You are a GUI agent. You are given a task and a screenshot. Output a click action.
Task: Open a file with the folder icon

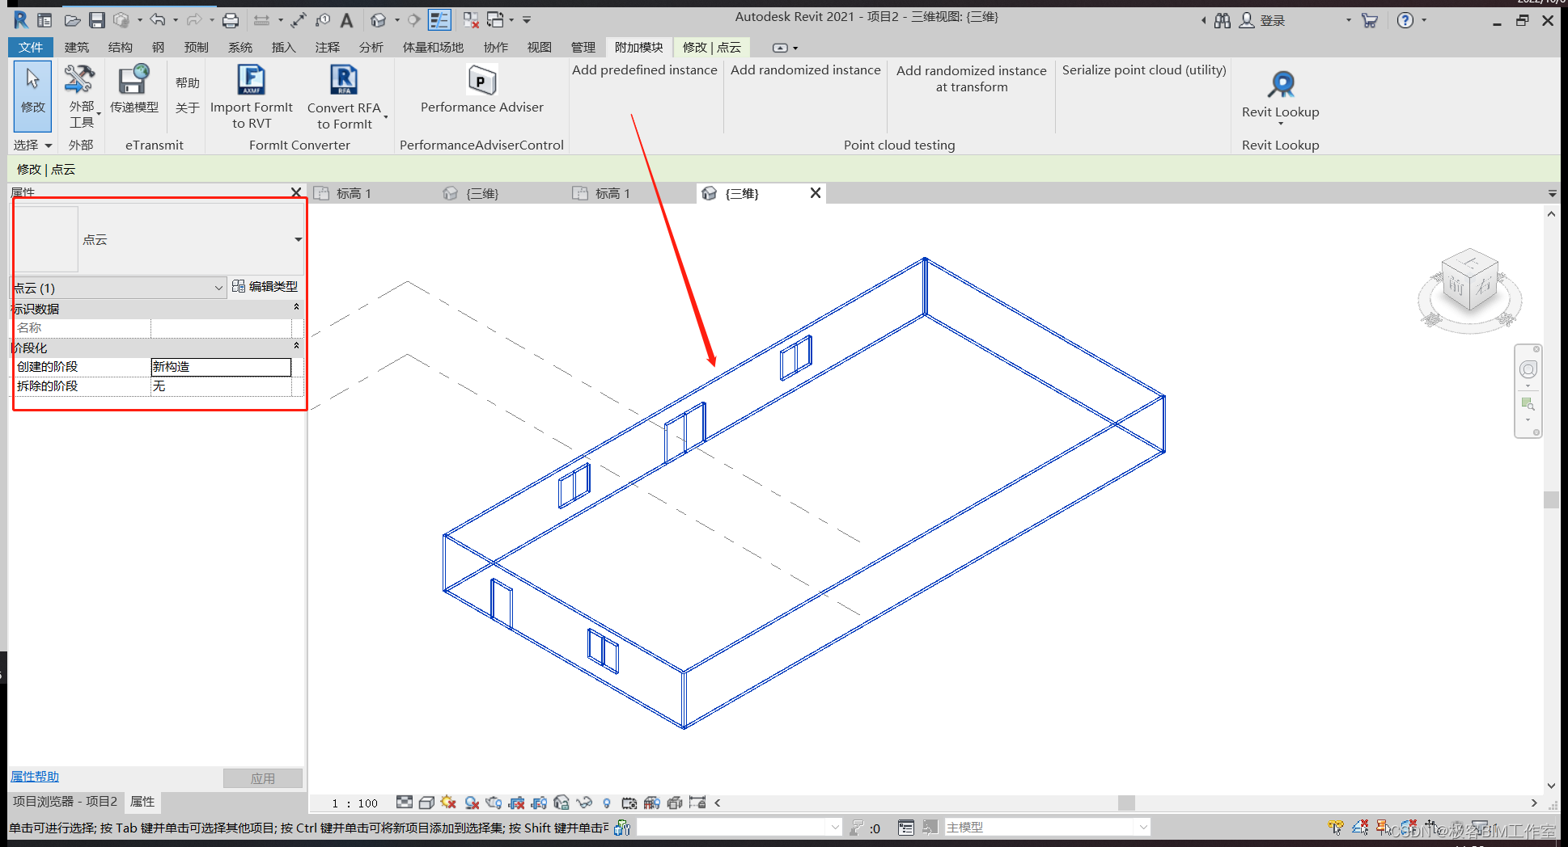click(74, 19)
